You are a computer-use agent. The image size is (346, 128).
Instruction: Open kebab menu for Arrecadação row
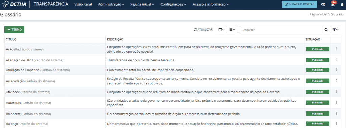point(336,81)
